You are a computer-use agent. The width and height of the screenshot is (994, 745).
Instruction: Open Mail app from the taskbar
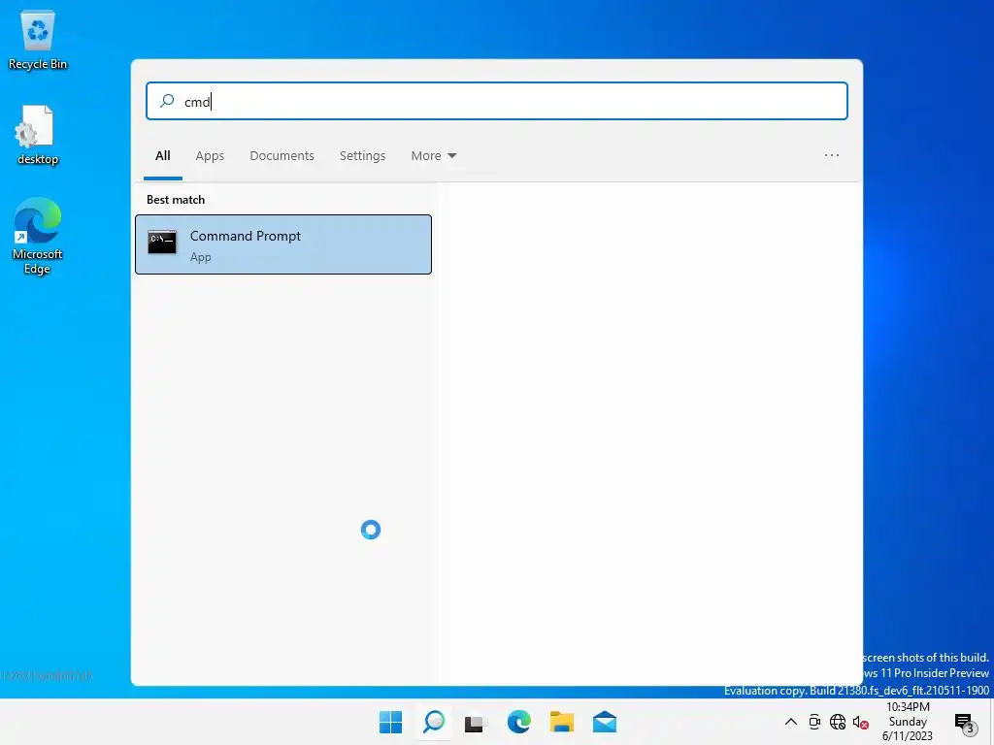605,722
